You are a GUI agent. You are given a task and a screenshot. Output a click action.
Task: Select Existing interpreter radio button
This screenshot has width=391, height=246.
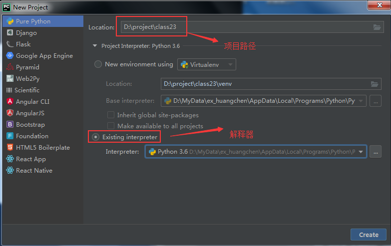[95, 137]
